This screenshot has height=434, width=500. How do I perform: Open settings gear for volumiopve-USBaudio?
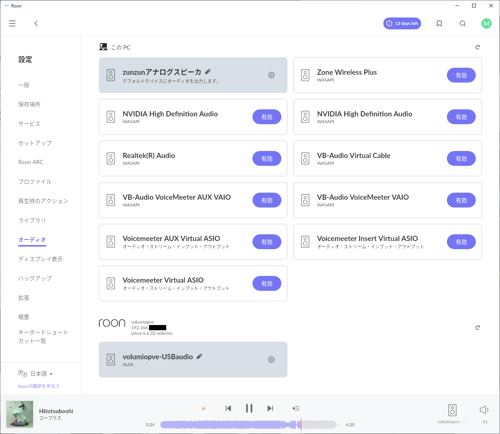coord(271,360)
